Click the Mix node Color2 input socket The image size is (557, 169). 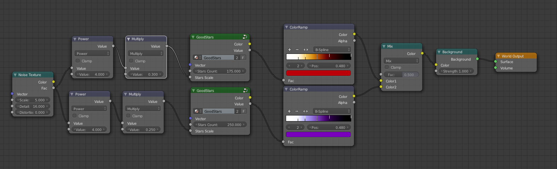coord(381,87)
